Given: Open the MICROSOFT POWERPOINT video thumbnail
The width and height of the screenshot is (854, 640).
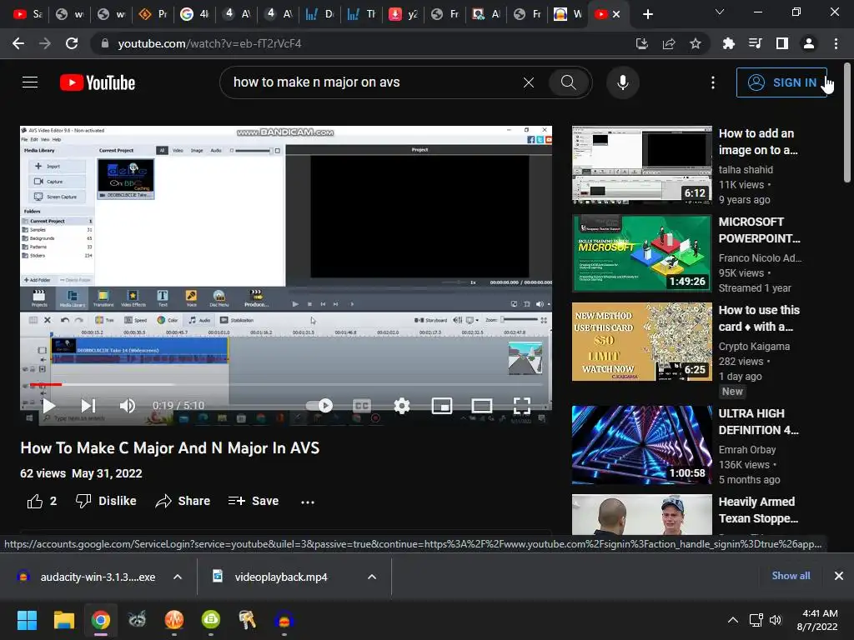Looking at the screenshot, I should [641, 253].
